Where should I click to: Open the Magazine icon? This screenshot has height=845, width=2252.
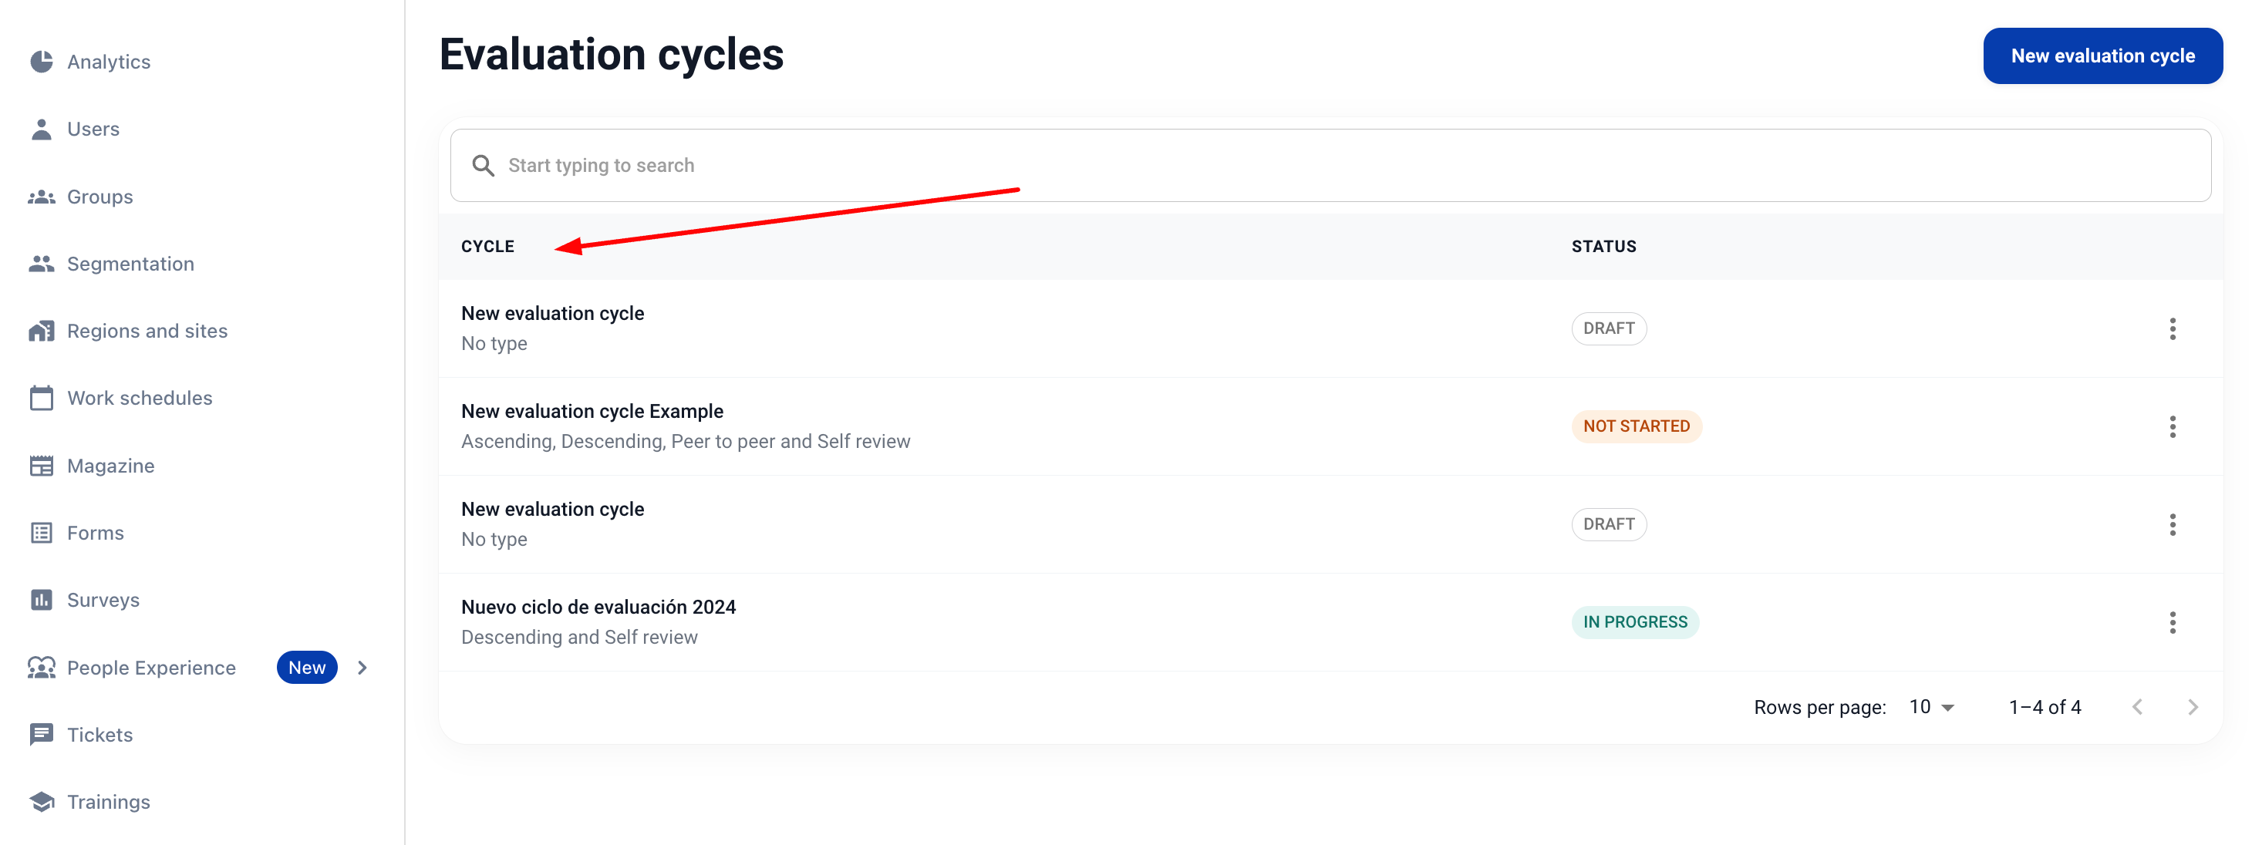(41, 466)
